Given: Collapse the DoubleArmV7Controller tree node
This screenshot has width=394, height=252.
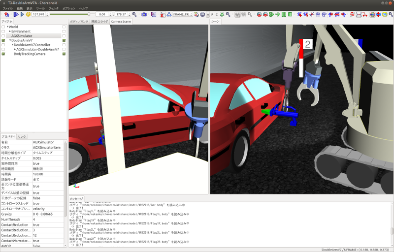Looking at the screenshot, I should click(x=13, y=45).
